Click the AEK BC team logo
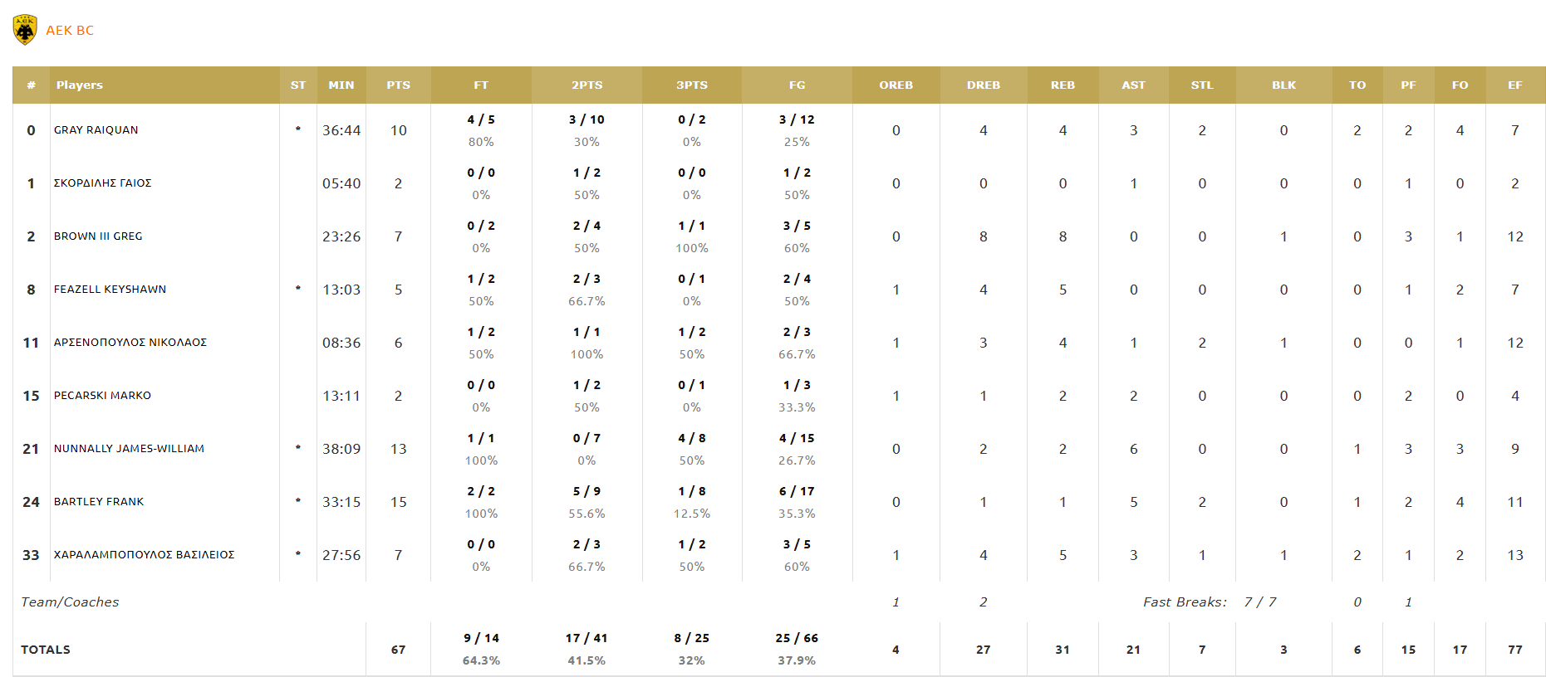 click(25, 30)
